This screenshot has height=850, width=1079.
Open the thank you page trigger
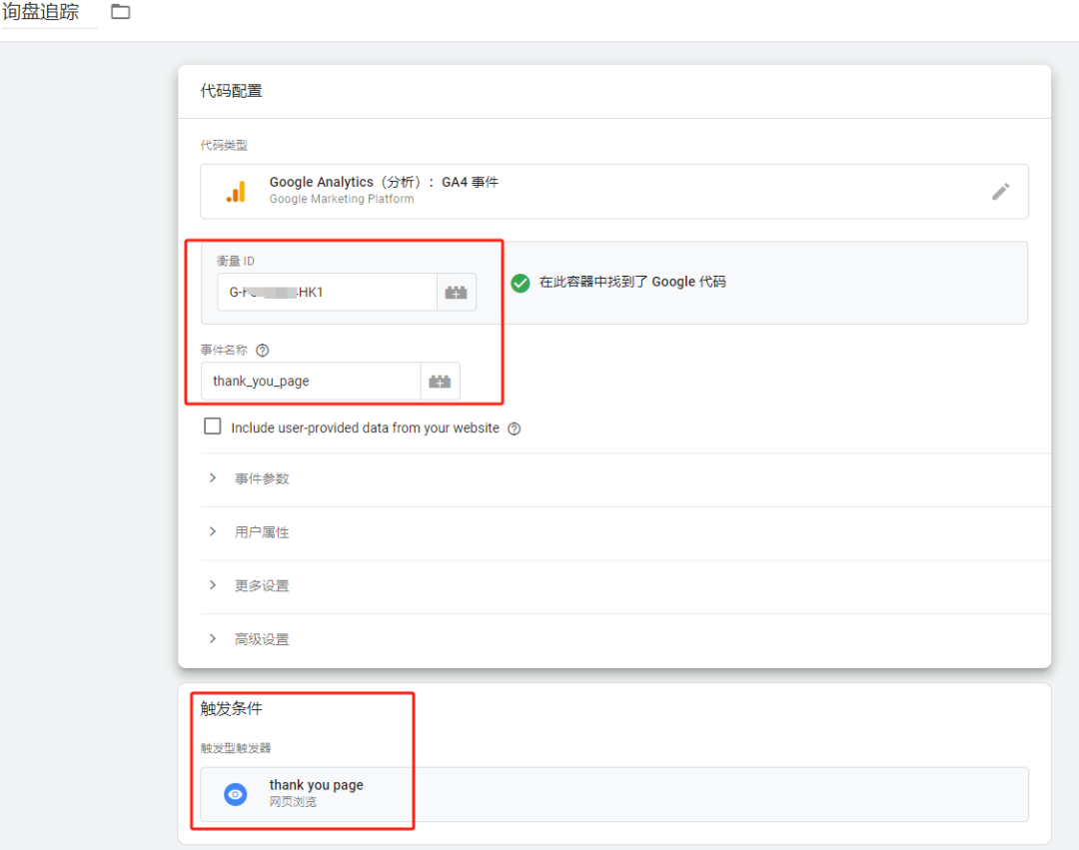pos(613,794)
